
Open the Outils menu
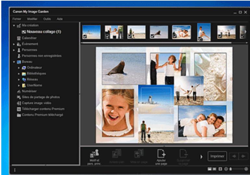(47, 19)
